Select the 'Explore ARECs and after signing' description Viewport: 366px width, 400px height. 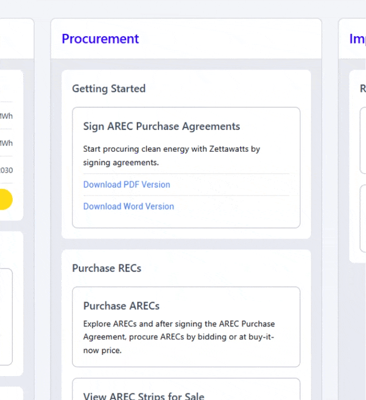click(179, 337)
